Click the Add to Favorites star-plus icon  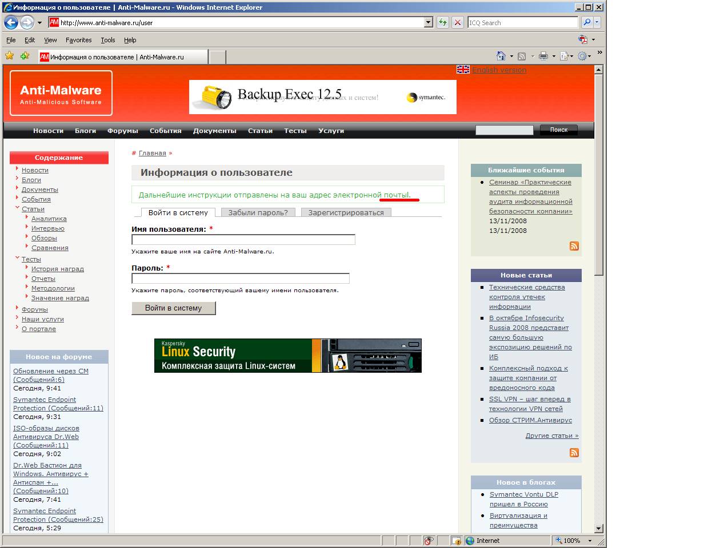[25, 56]
